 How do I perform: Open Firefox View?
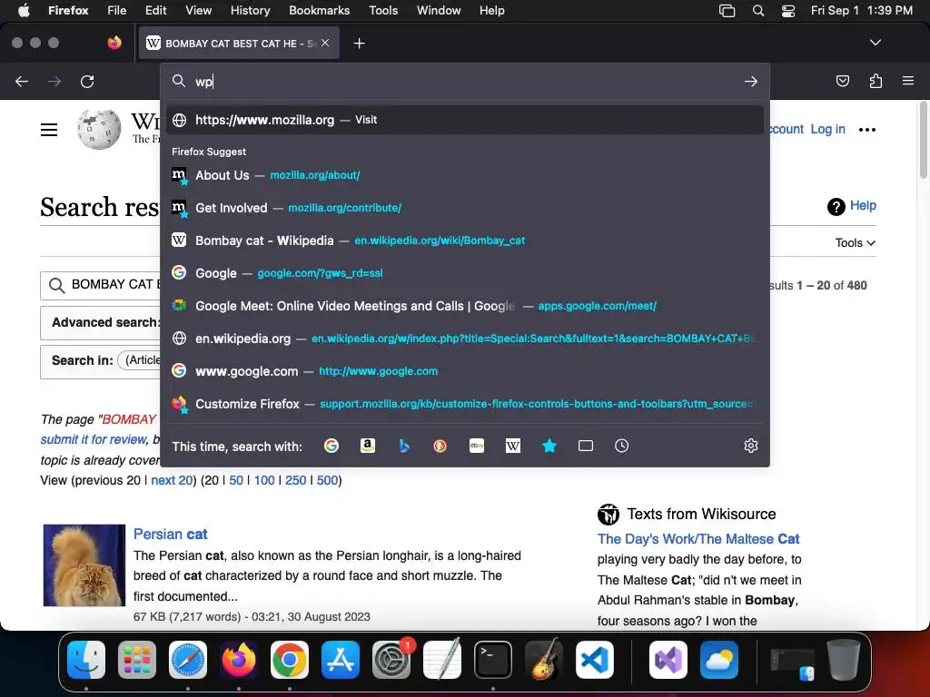(114, 43)
